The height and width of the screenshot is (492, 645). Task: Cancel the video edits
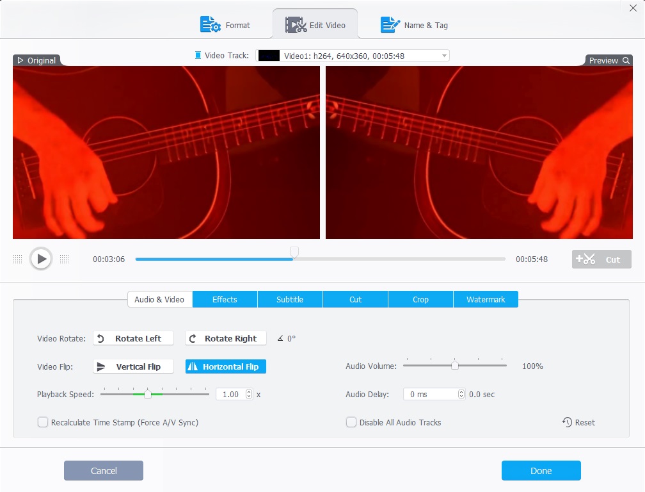pyautogui.click(x=103, y=470)
